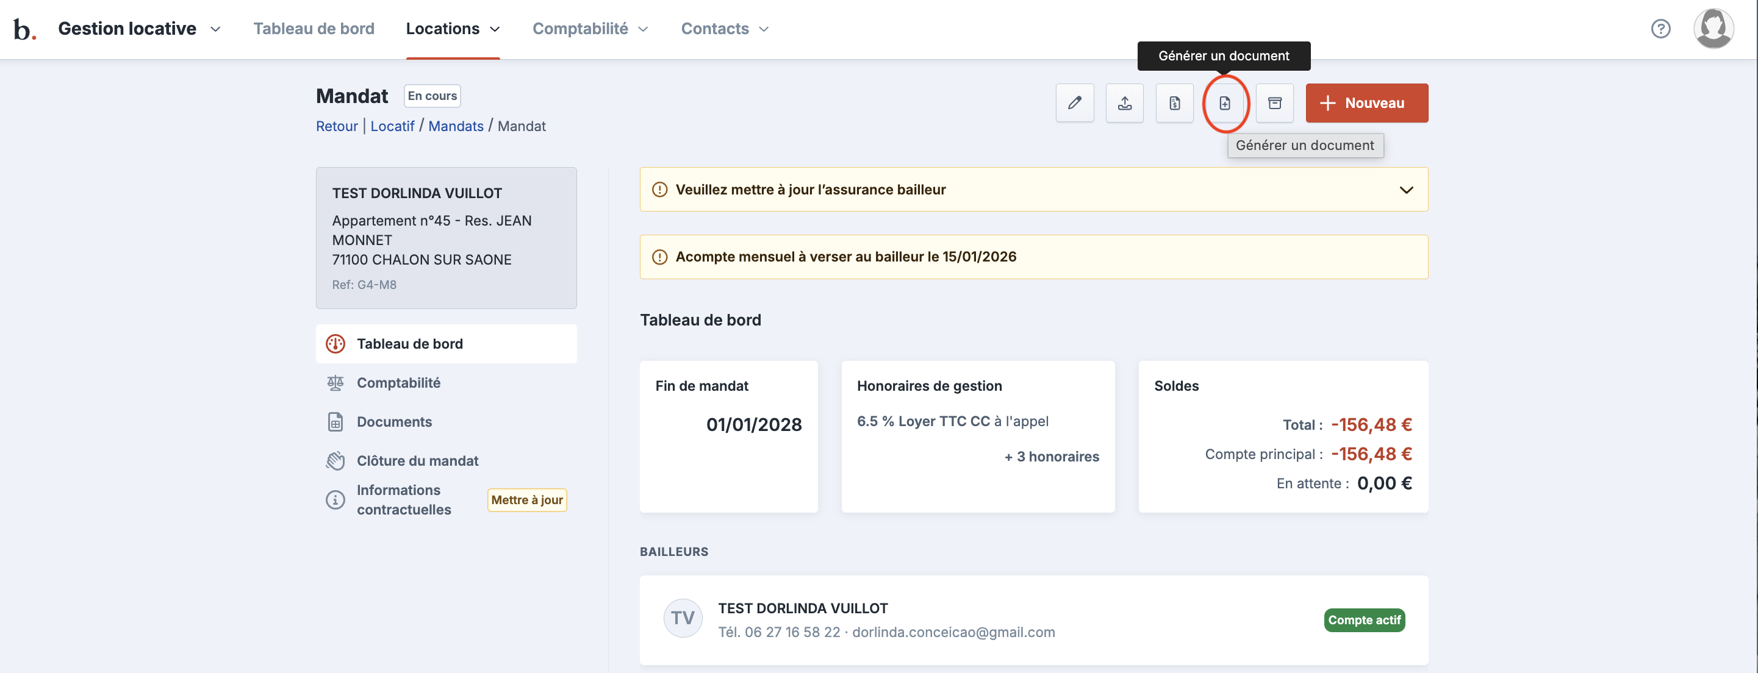This screenshot has height=673, width=1758.
Task: Open the Contacts menu dropdown
Action: (724, 29)
